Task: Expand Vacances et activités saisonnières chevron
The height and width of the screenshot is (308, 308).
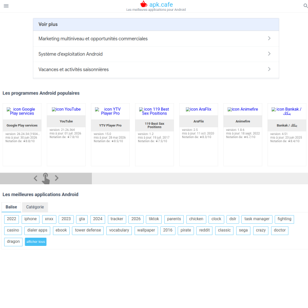Action: click(269, 69)
